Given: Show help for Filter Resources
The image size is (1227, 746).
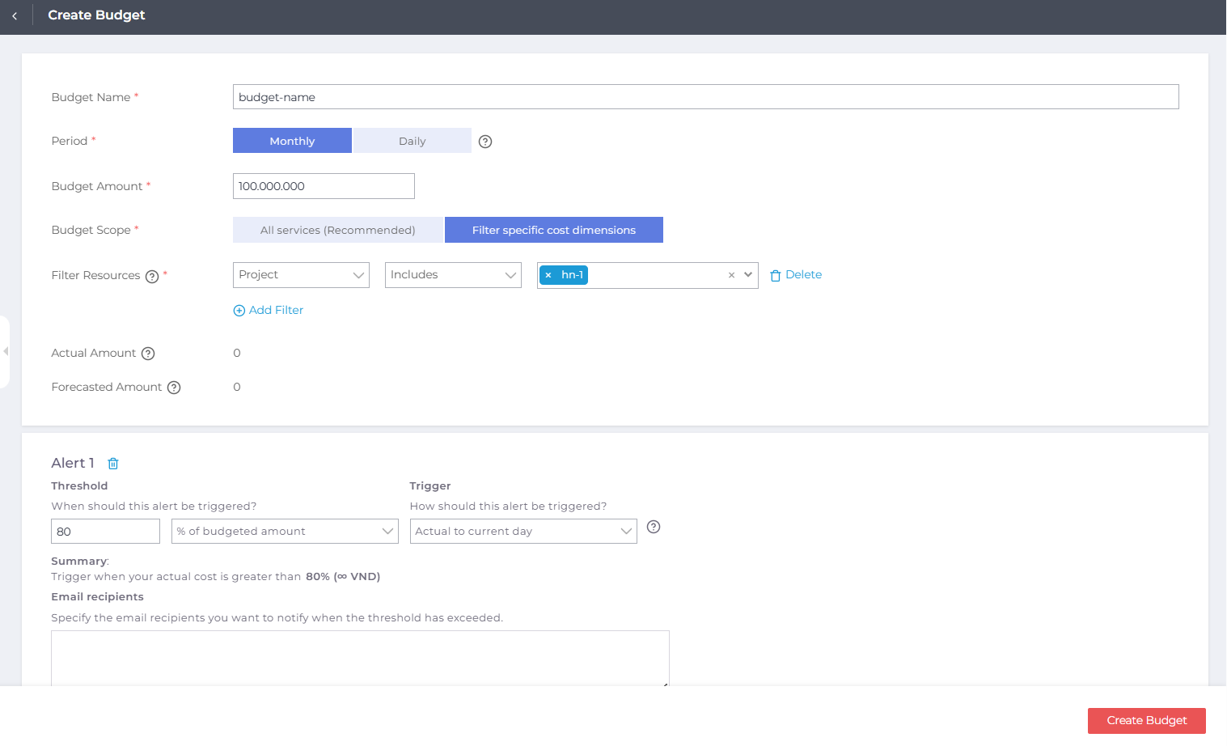Looking at the screenshot, I should coord(152,277).
